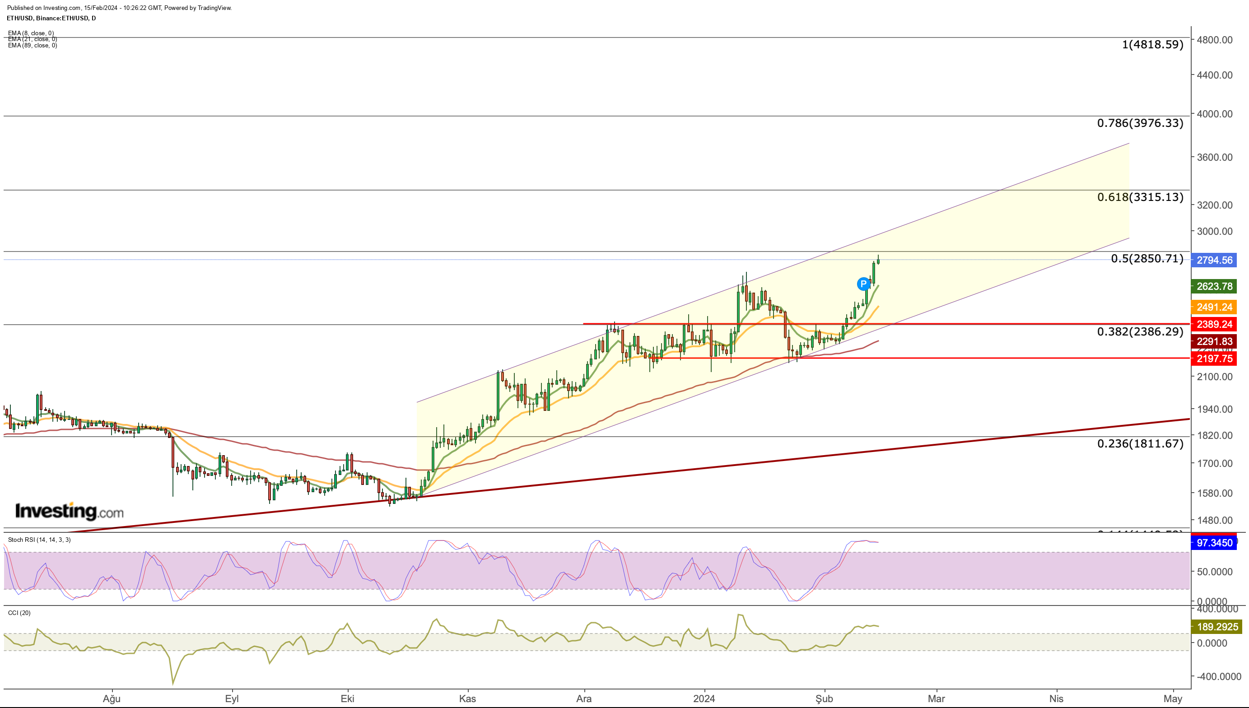Click the 50.0000 Stoch RSI axis label
Image resolution: width=1249 pixels, height=708 pixels.
coord(1215,572)
